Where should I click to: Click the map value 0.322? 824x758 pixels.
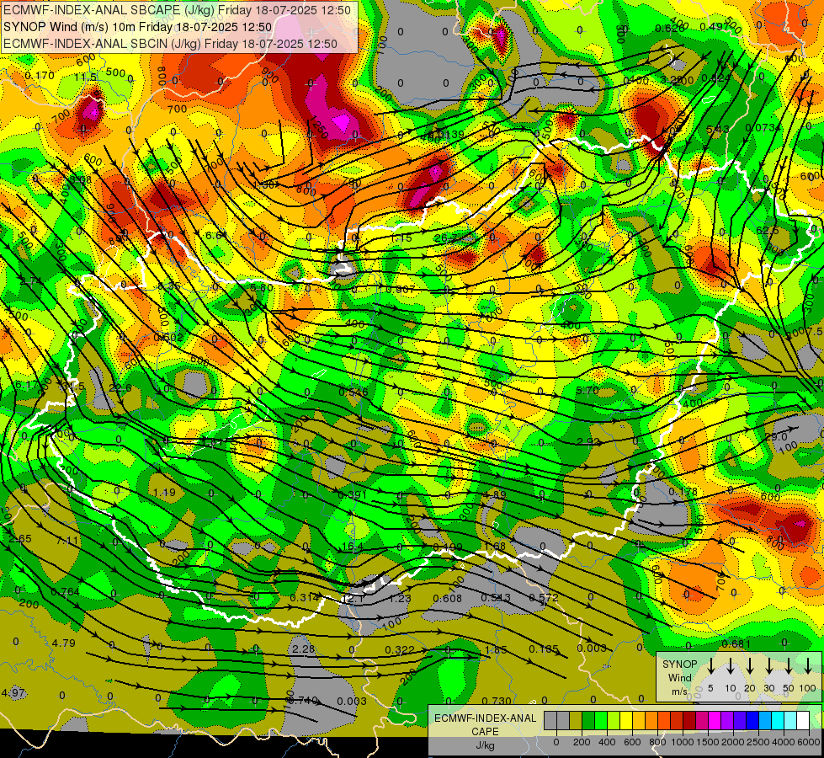(x=400, y=650)
